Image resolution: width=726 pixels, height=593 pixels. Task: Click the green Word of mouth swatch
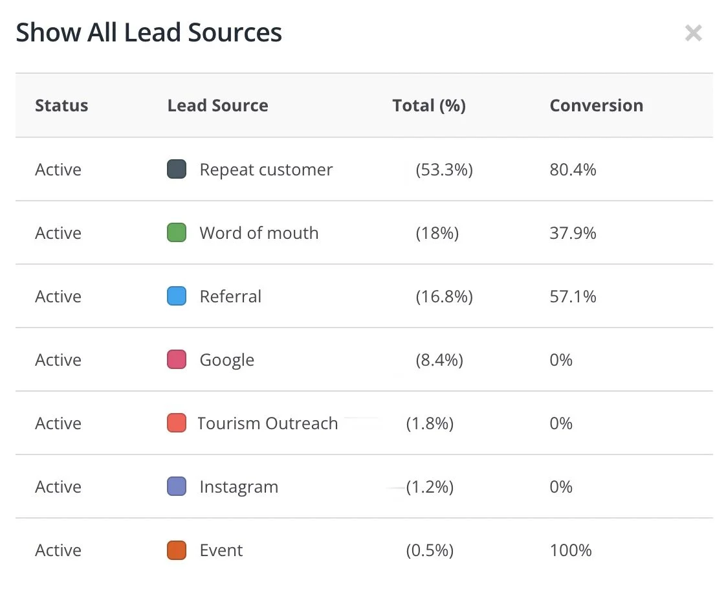click(177, 233)
